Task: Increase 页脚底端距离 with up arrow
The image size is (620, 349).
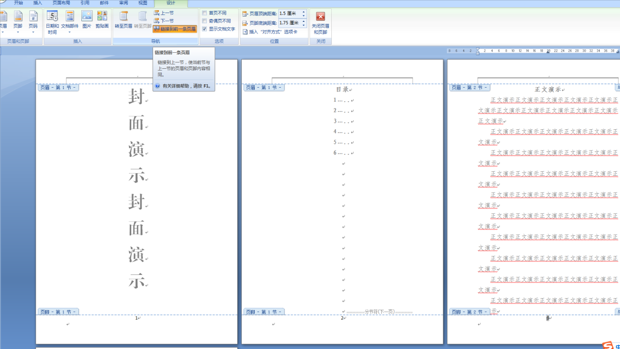Action: click(x=304, y=21)
